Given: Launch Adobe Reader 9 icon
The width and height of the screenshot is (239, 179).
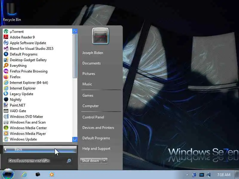Looking at the screenshot, I should (6, 37).
